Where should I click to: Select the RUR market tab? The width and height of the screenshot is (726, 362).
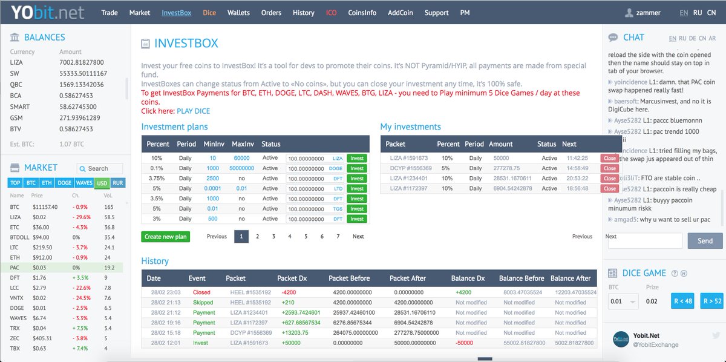click(x=118, y=183)
